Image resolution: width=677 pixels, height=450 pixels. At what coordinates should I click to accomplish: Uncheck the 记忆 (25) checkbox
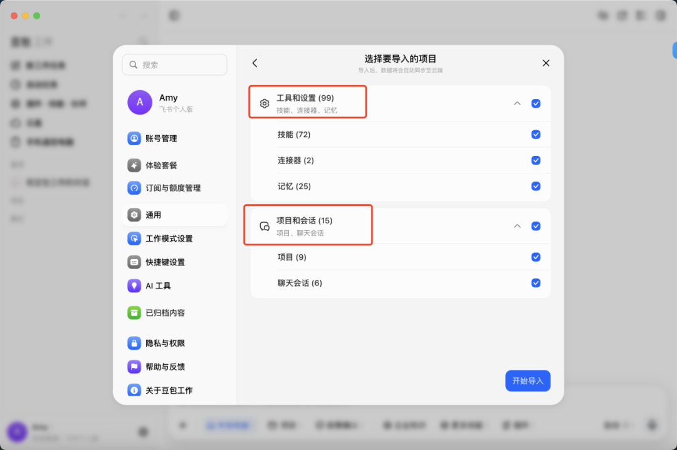(x=536, y=187)
